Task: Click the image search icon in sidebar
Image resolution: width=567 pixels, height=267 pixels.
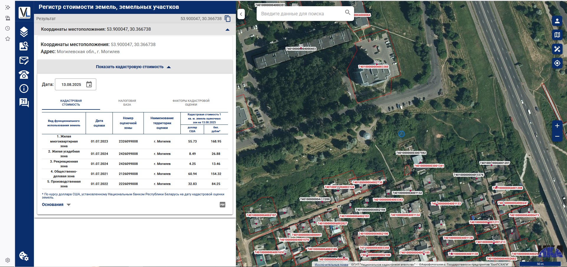Action: [24, 46]
